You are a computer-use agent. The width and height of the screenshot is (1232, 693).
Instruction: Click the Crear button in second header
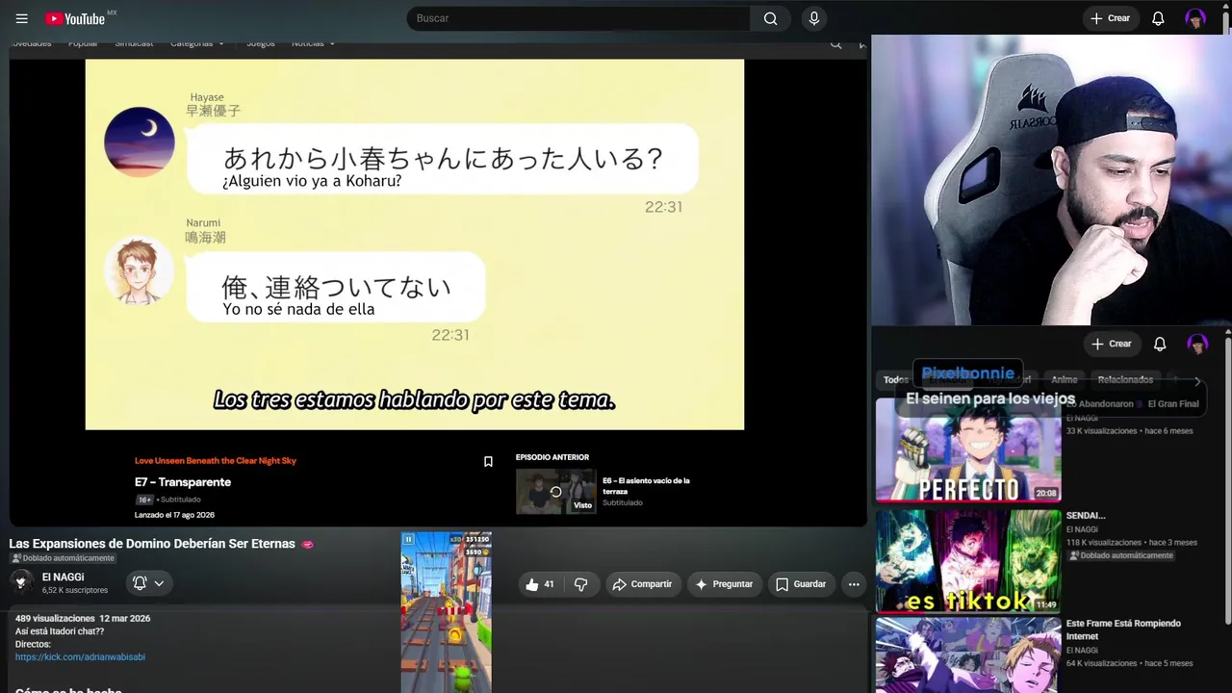click(x=1112, y=344)
